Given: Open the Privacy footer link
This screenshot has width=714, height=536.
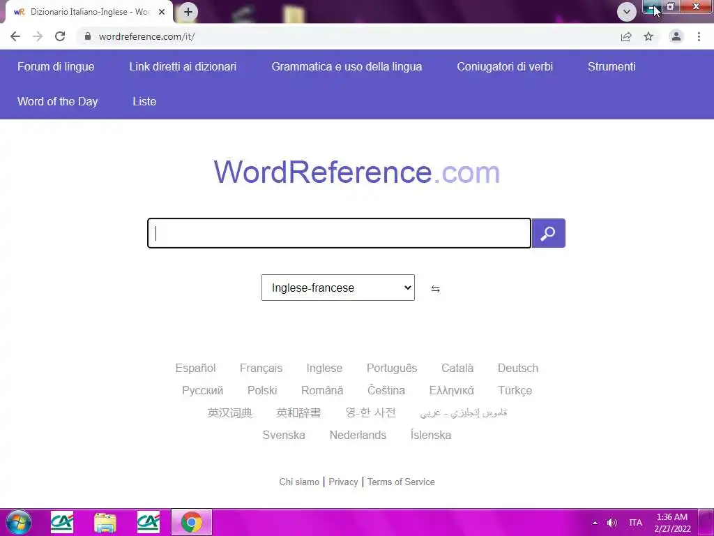Looking at the screenshot, I should pos(343,482).
